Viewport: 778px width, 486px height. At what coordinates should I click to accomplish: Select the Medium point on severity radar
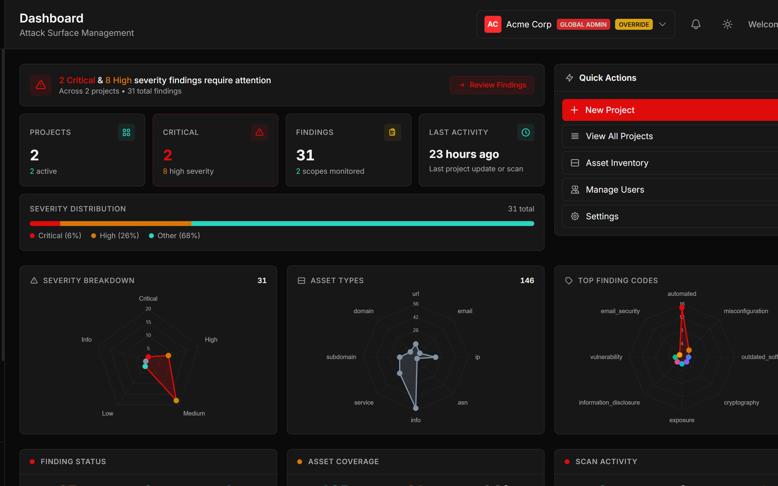click(x=176, y=400)
